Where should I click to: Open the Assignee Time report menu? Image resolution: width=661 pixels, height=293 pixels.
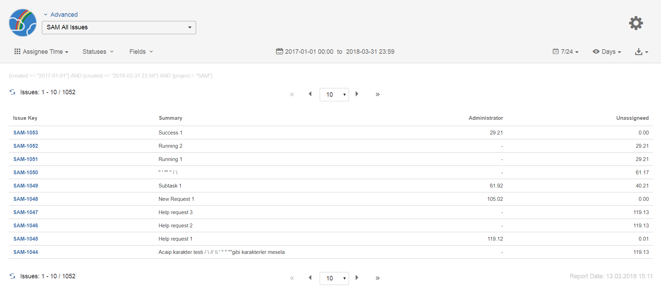(x=41, y=52)
